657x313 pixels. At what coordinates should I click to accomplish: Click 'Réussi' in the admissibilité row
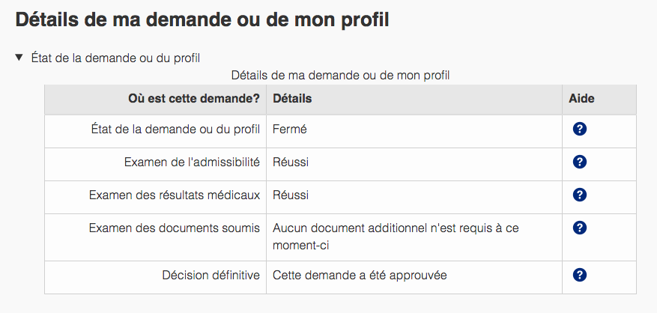click(291, 162)
